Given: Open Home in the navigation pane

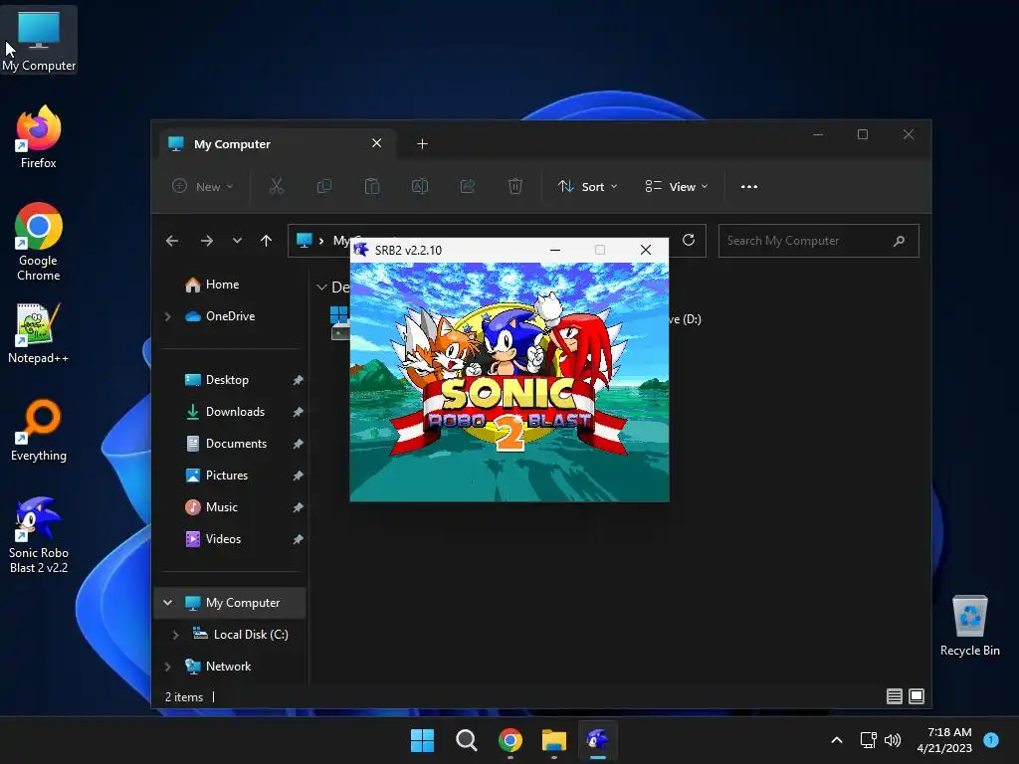Looking at the screenshot, I should (x=212, y=285).
